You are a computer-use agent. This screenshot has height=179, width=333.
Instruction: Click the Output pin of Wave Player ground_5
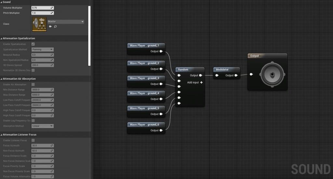click(x=161, y=114)
